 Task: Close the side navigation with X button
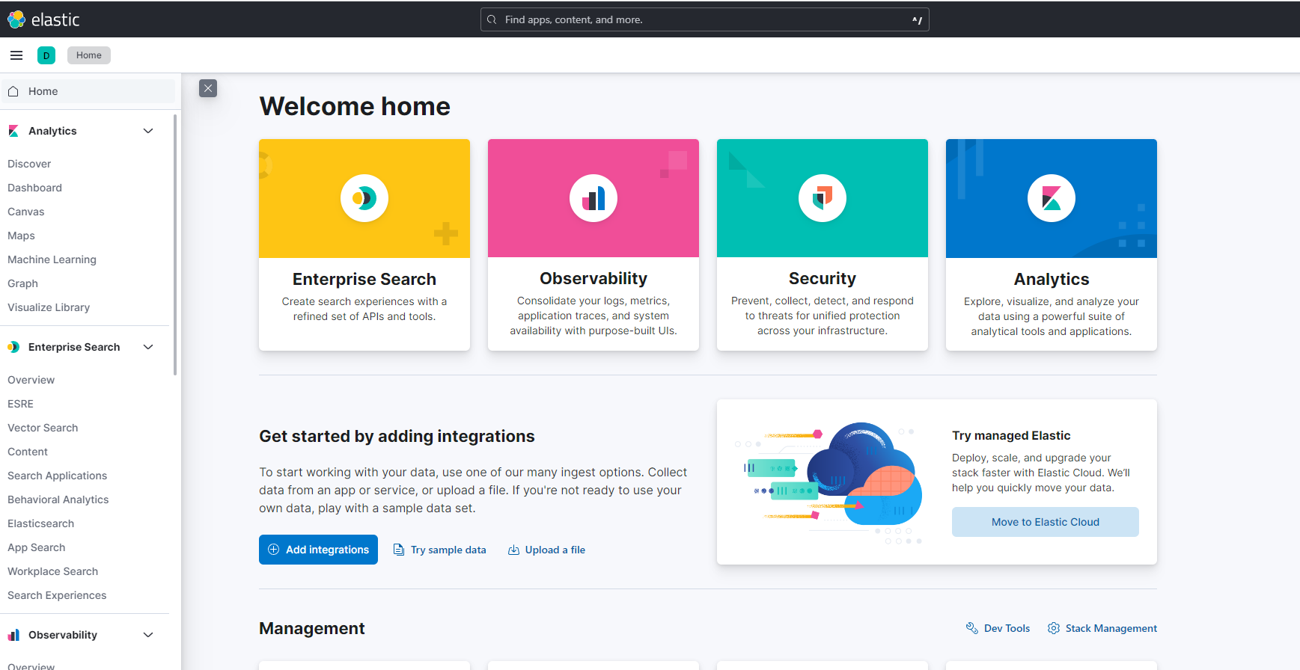tap(208, 88)
